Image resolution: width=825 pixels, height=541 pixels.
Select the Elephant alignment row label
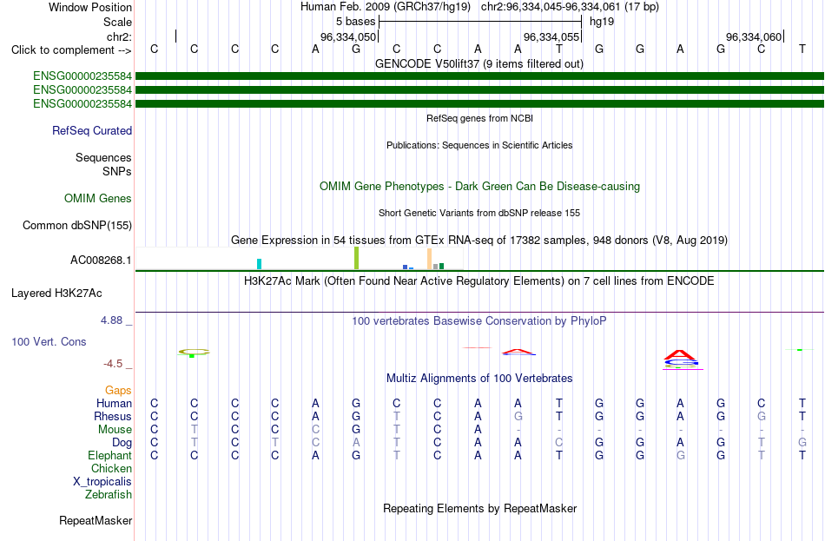pos(109,456)
